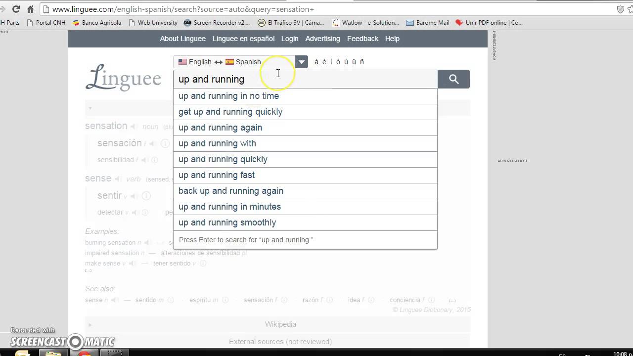Open About Linguee link
Screen dimensions: 633x356
[x=182, y=39]
